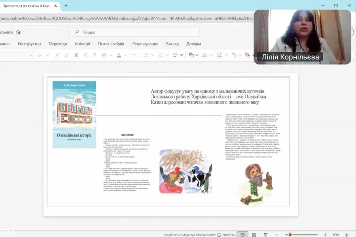
Task: Apply bold formatting with the Ж button
Action: click(76, 55)
